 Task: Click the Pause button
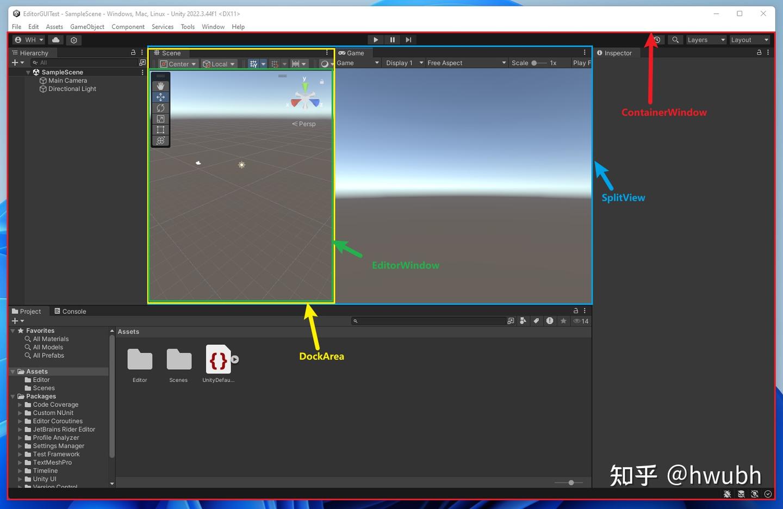coord(392,40)
